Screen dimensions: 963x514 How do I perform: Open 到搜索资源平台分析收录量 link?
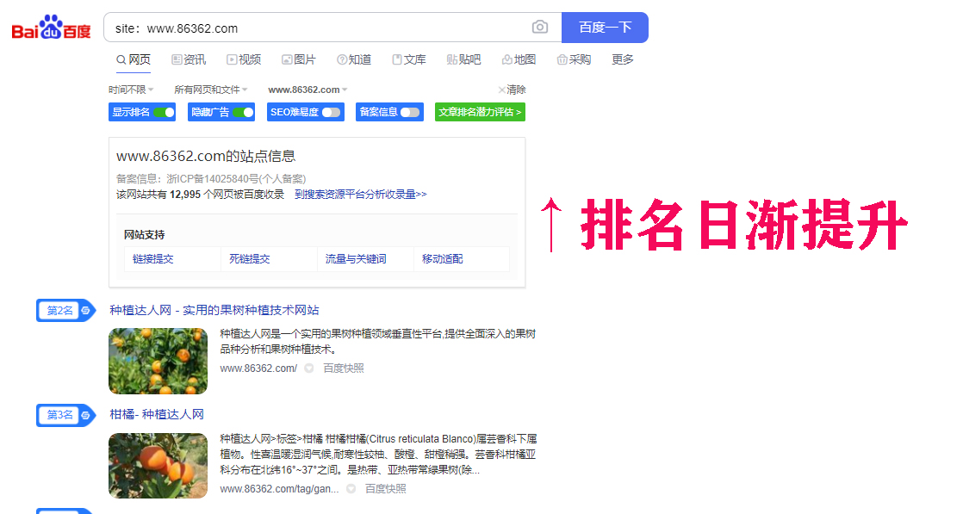pos(360,195)
